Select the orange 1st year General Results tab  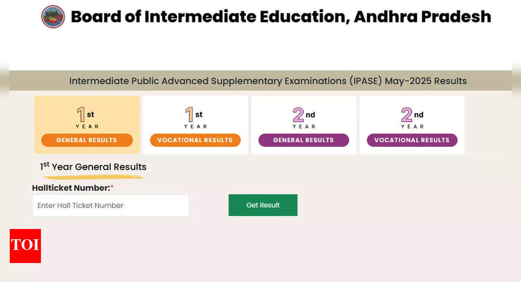pos(87,140)
